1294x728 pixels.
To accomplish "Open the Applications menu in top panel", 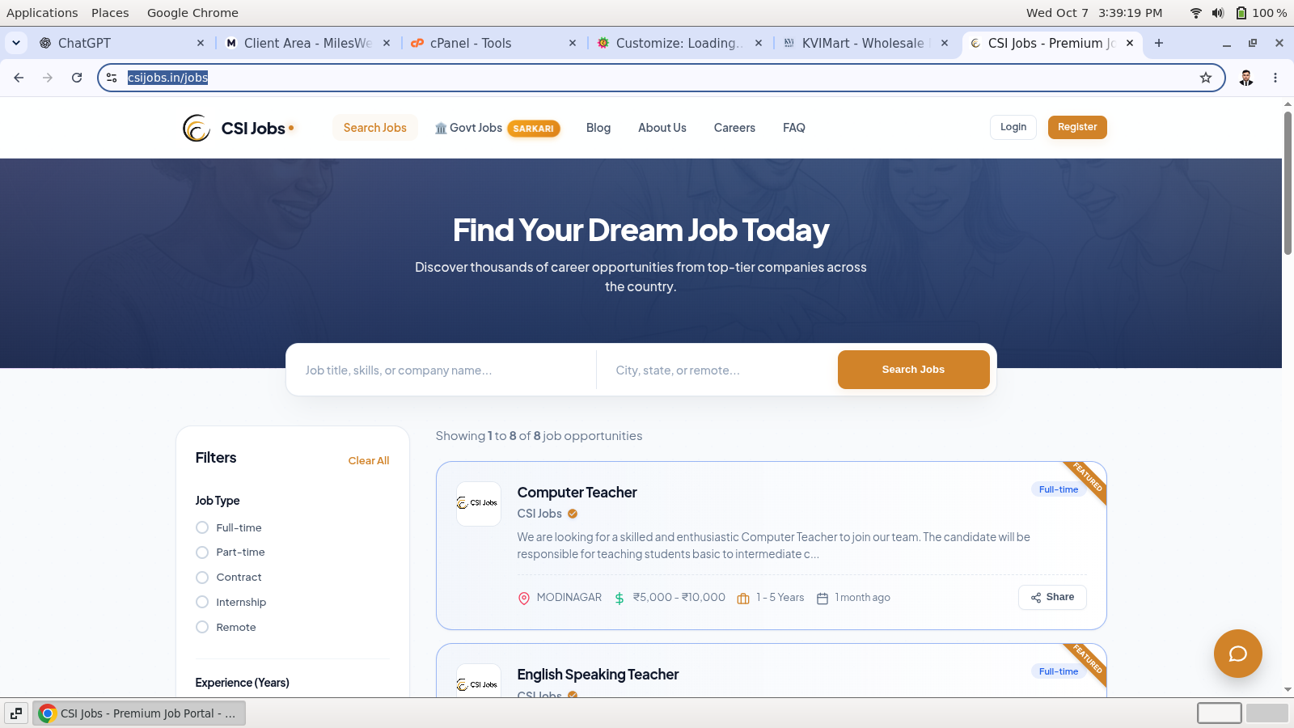I will (42, 13).
